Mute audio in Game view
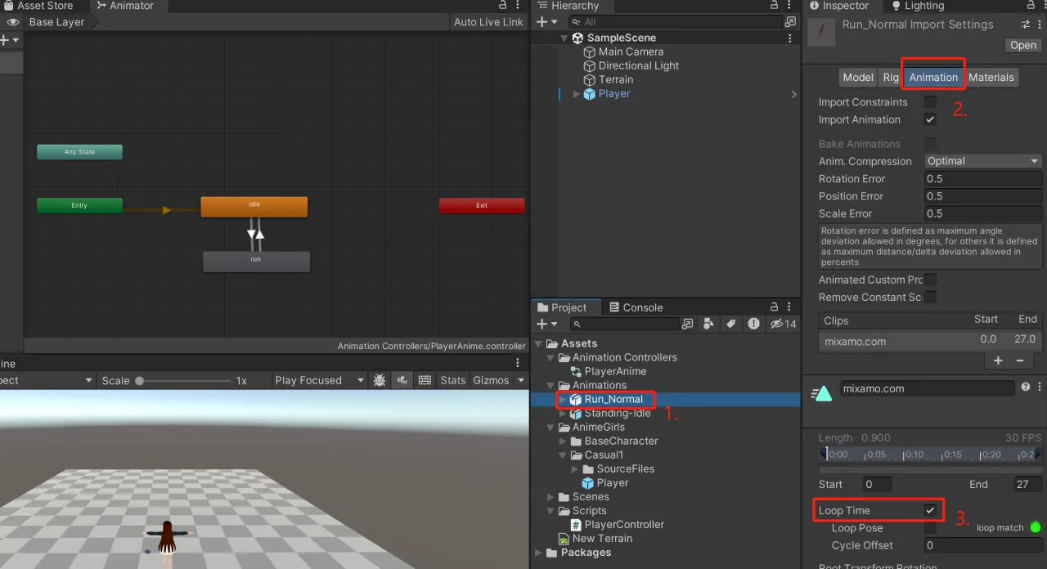Image resolution: width=1047 pixels, height=569 pixels. click(402, 380)
